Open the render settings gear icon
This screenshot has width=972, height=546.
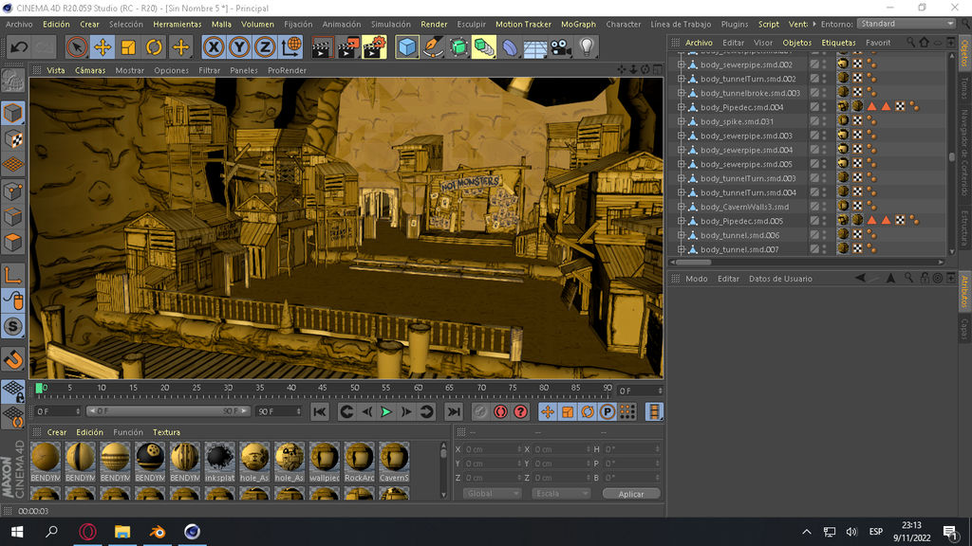[x=373, y=47]
